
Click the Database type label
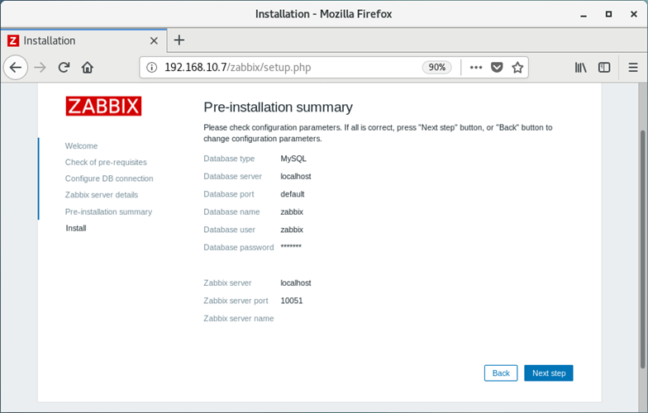point(229,159)
